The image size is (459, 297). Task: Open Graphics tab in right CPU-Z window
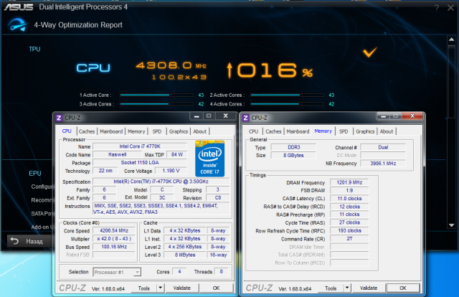tap(365, 131)
